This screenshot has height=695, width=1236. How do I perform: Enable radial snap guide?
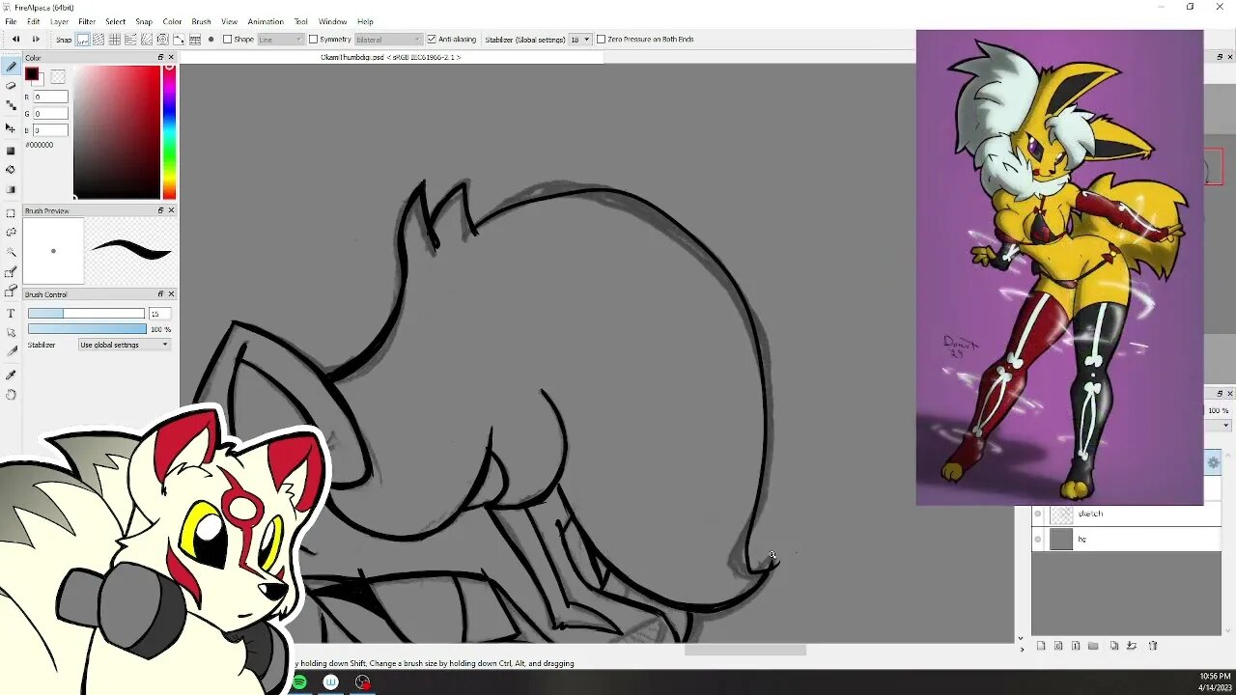point(147,40)
